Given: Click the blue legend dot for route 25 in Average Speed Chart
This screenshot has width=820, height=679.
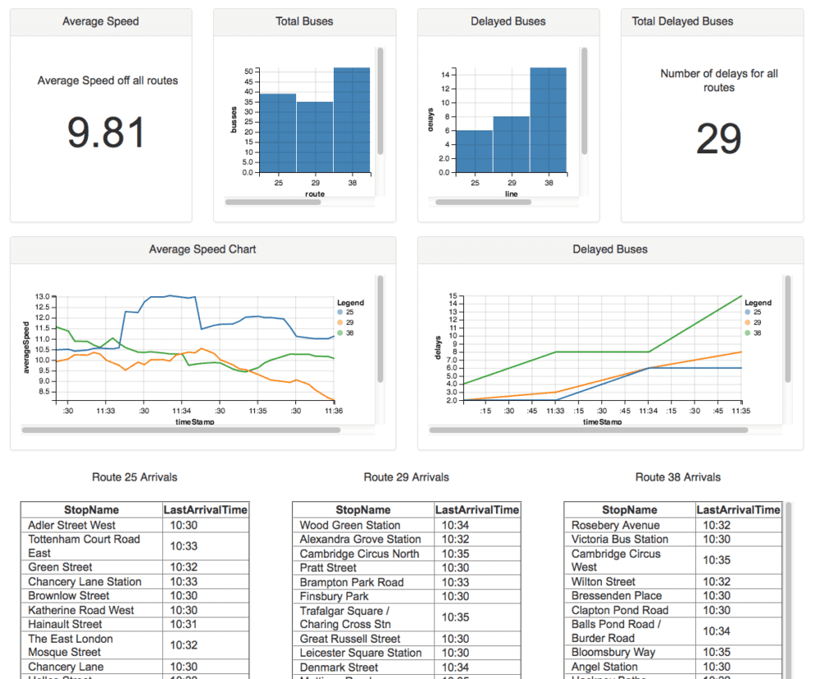Looking at the screenshot, I should [x=339, y=312].
